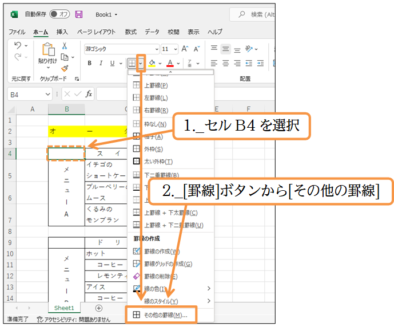Open the font color dropdown arrow
The height and width of the screenshot is (326, 394).
[178, 64]
